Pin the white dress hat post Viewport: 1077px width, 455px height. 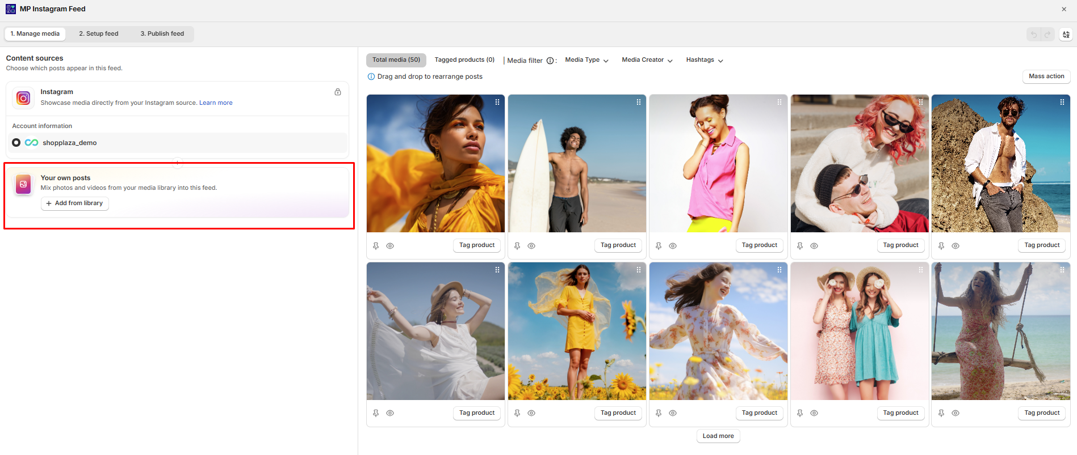[x=376, y=413]
